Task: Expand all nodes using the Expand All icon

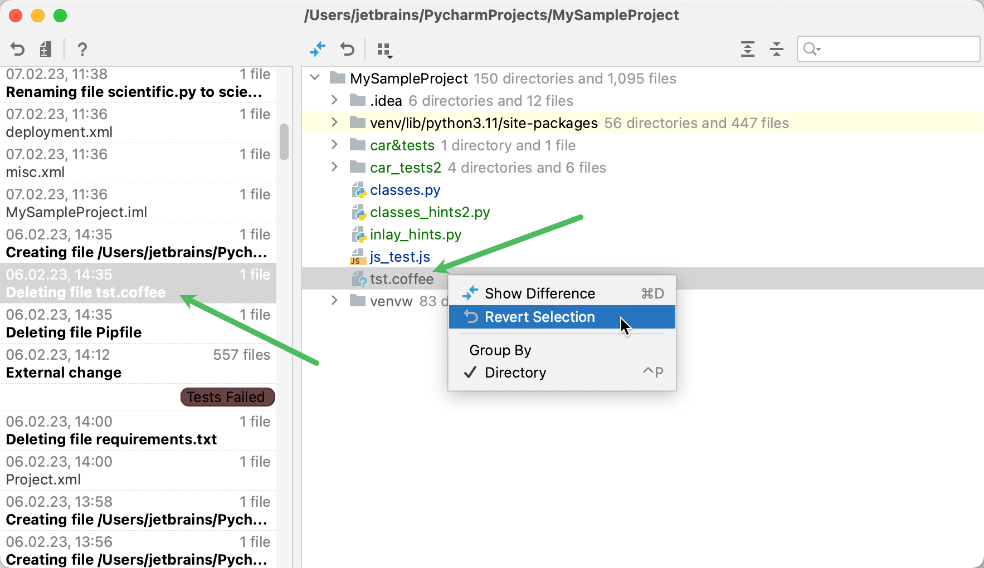Action: tap(748, 49)
